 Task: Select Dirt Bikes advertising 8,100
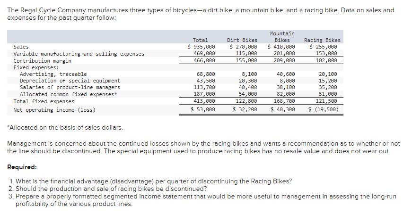coord(250,74)
